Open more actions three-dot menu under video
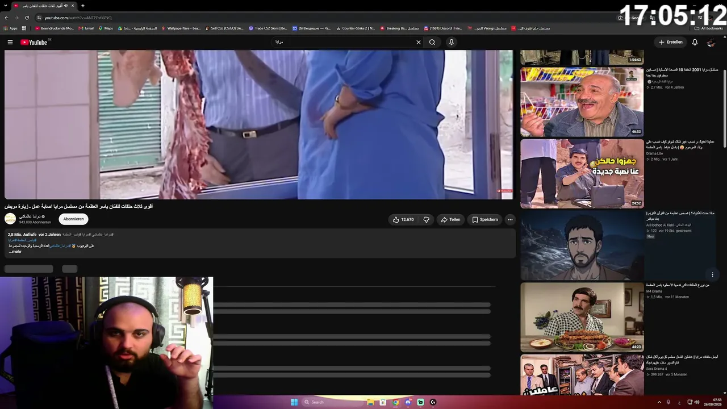Image resolution: width=727 pixels, height=409 pixels. coord(510,219)
